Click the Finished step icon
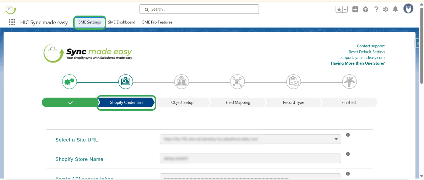The image size is (424, 180). 349,81
